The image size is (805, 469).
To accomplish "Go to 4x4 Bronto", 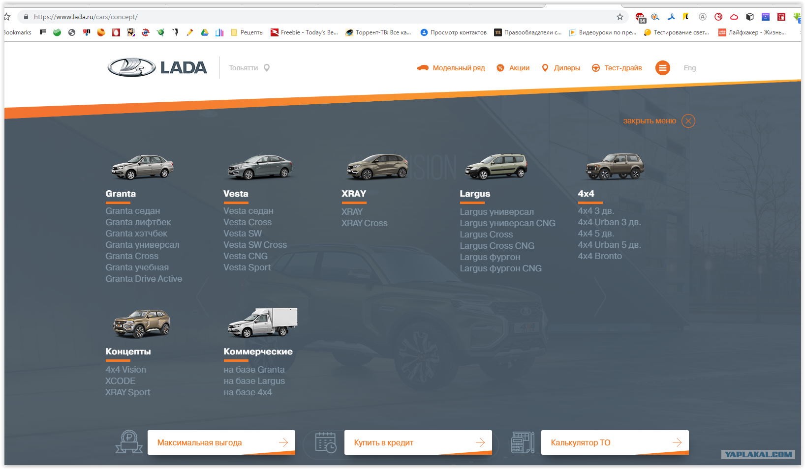I will pos(600,256).
